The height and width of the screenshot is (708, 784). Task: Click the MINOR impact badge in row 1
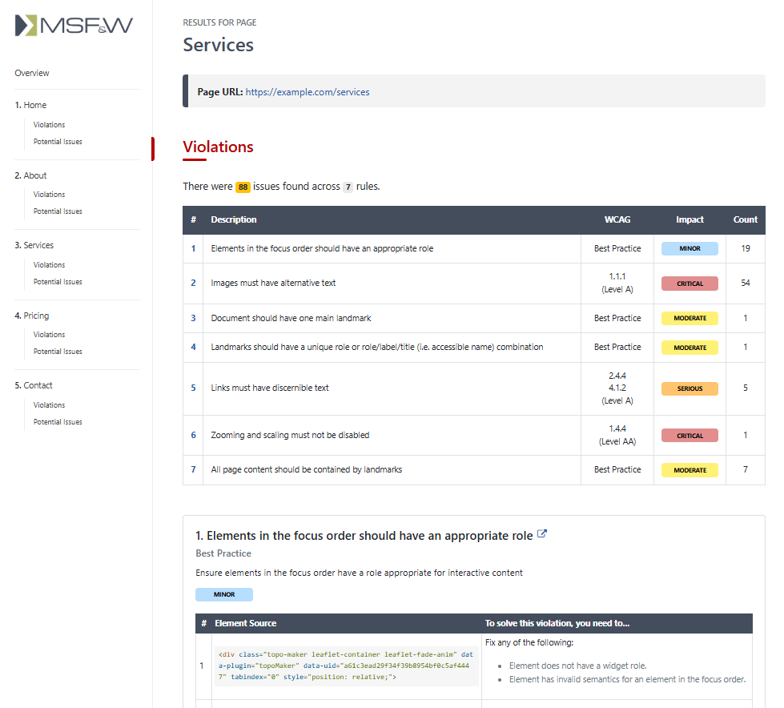point(689,248)
